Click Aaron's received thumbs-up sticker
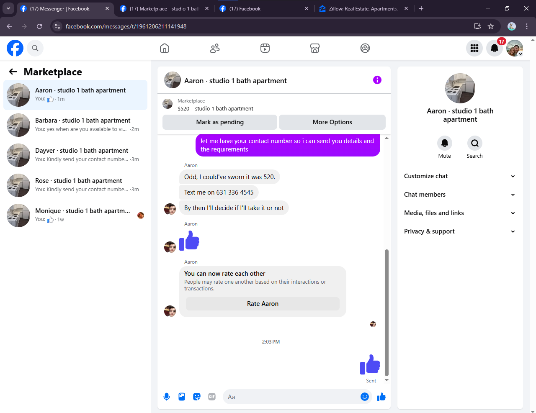This screenshot has width=536, height=413. coord(189,241)
